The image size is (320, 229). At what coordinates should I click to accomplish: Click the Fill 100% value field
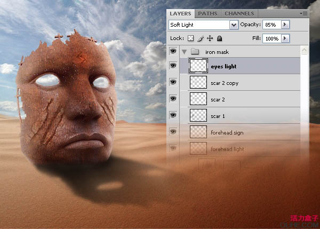(x=272, y=38)
